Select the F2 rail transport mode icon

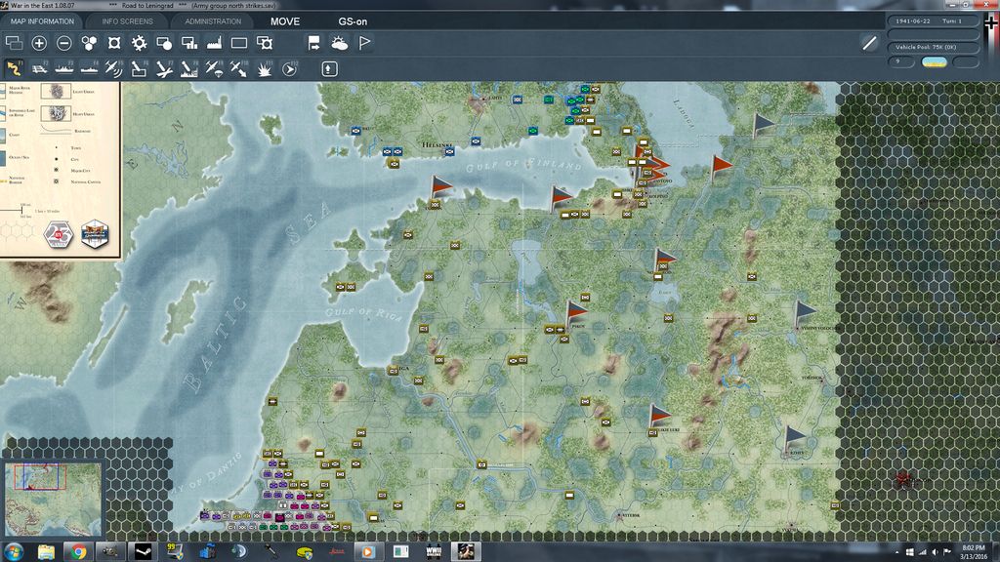click(39, 68)
